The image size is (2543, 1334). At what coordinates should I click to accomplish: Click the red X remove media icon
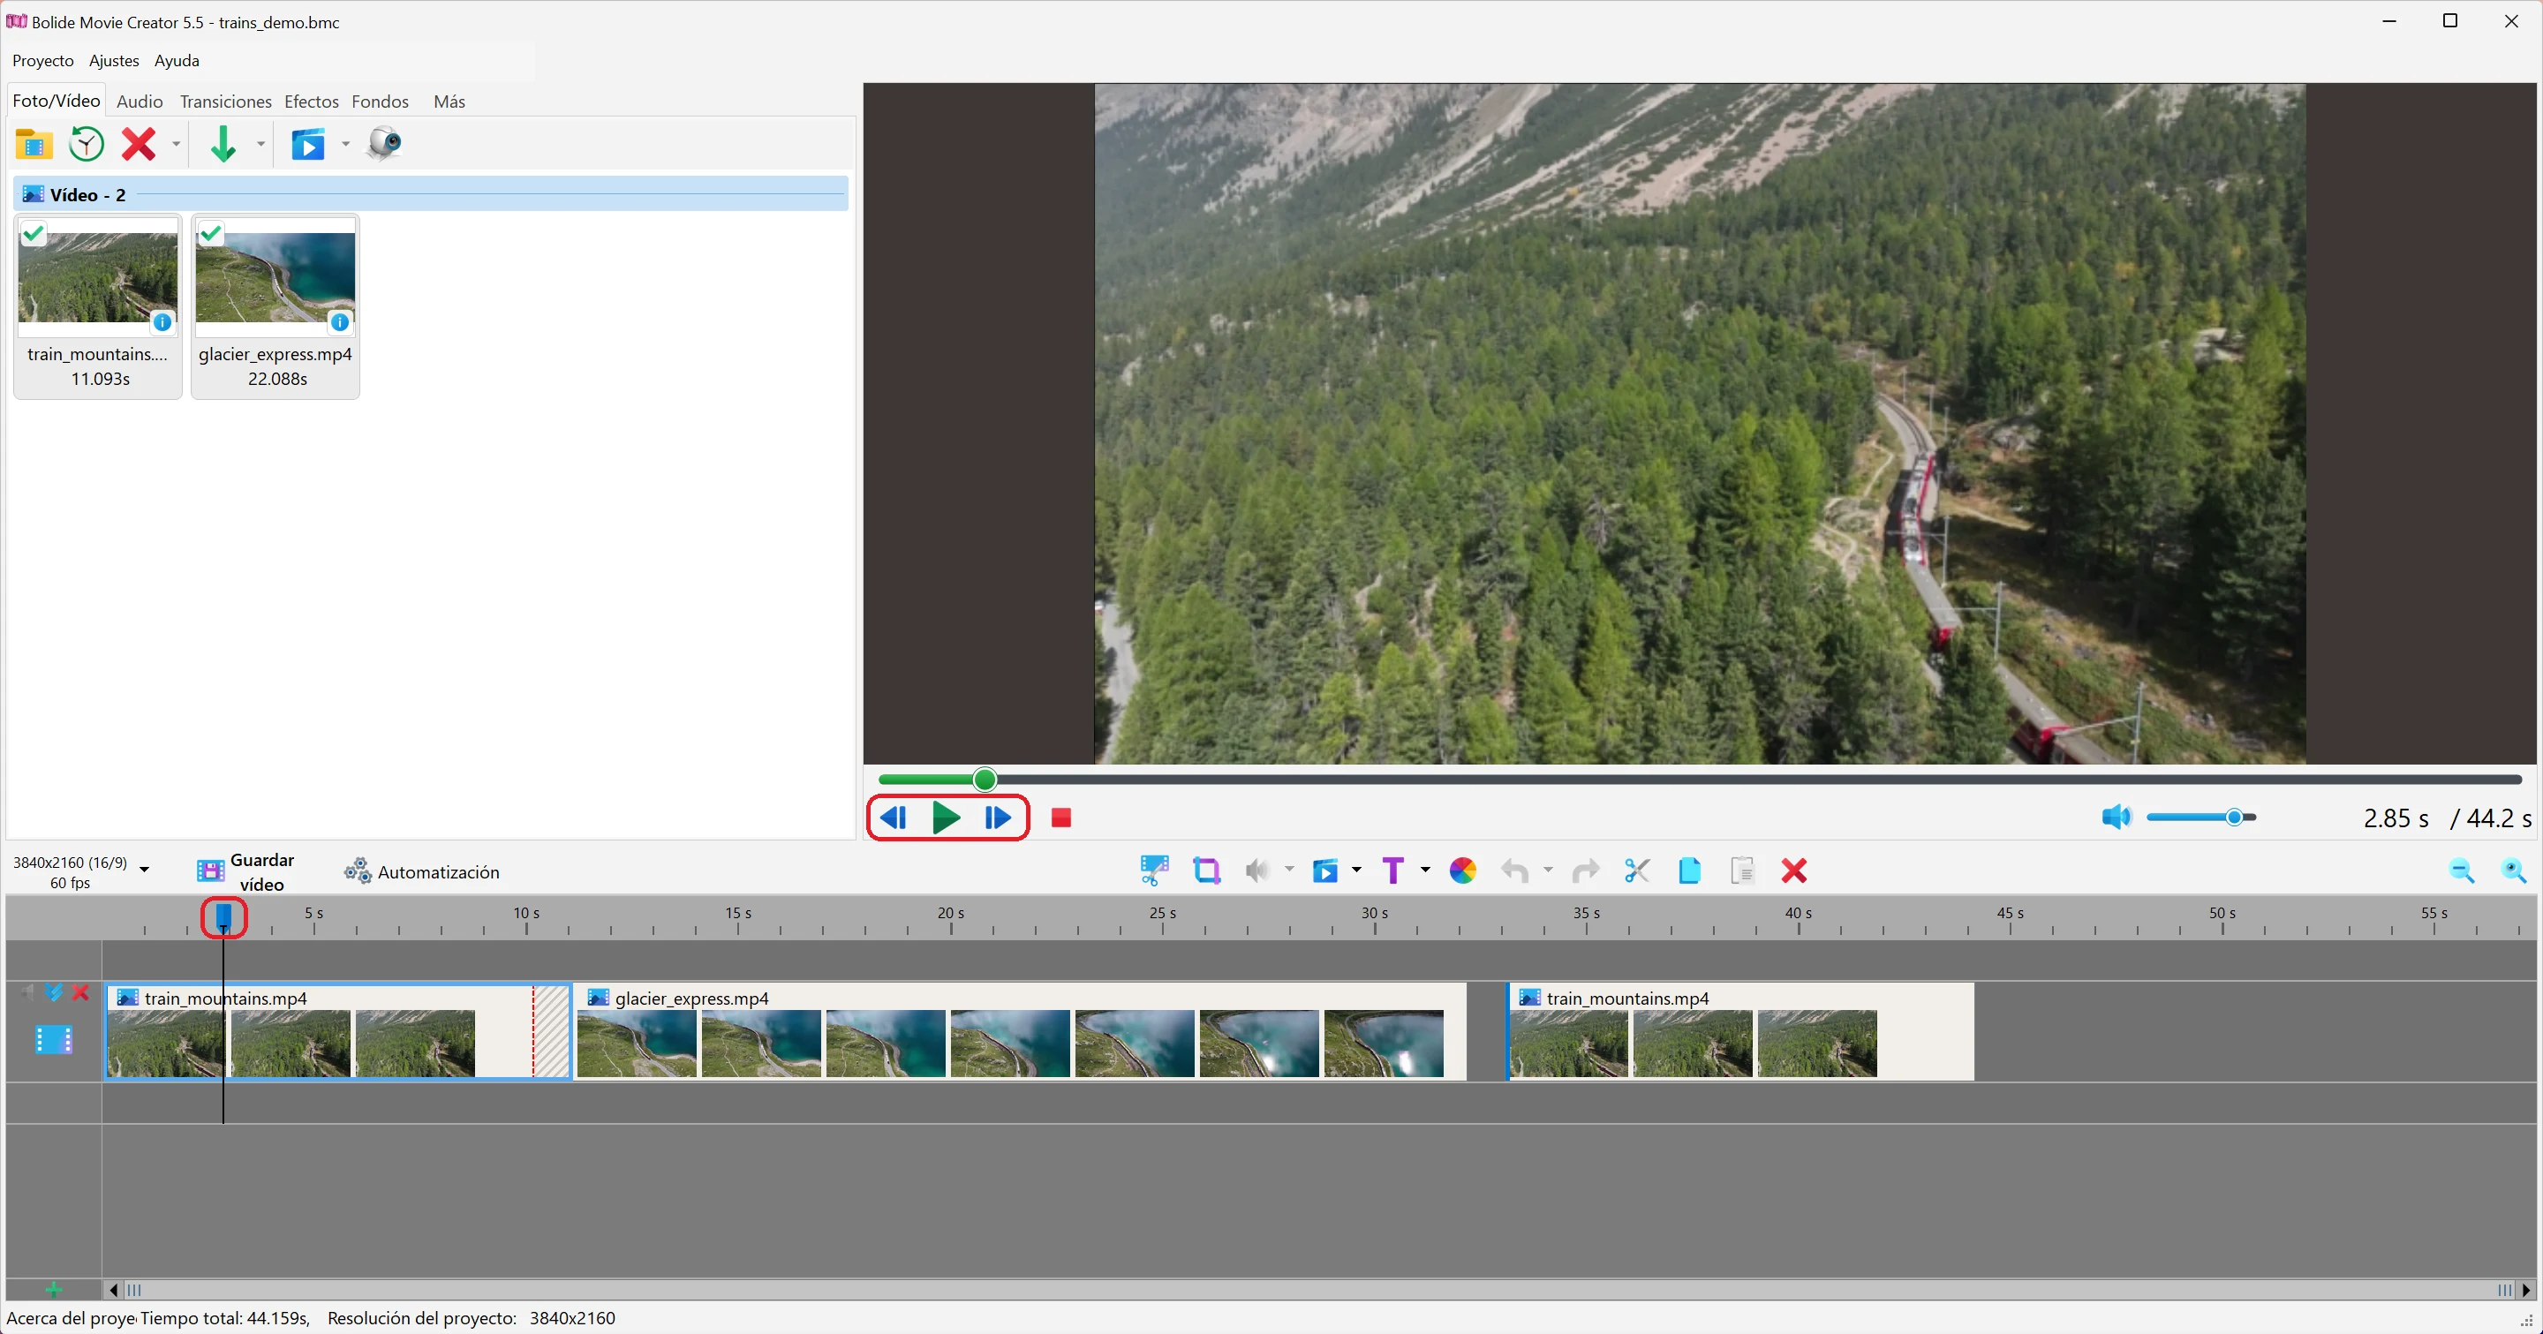(139, 144)
